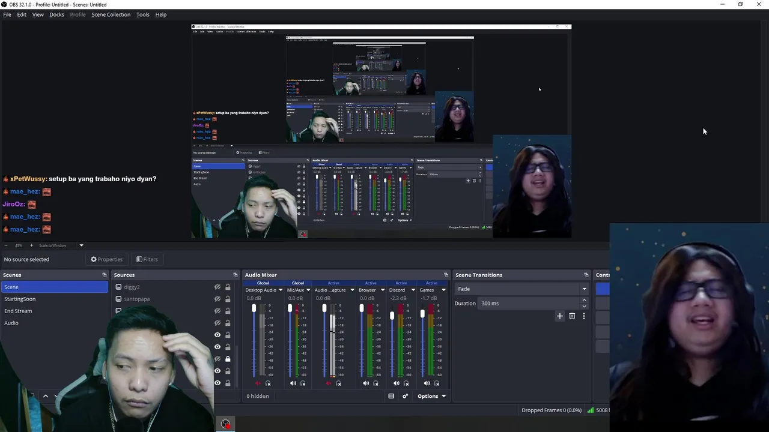Viewport: 769px width, 432px height.
Task: Click the Discord volume fader handle
Action: (392, 316)
